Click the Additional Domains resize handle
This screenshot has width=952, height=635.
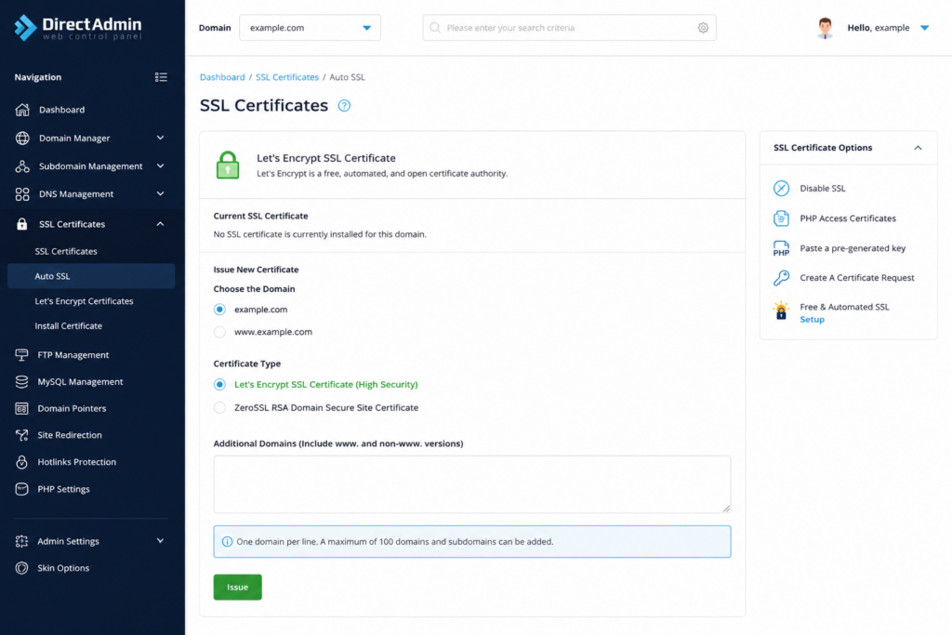pyautogui.click(x=726, y=509)
